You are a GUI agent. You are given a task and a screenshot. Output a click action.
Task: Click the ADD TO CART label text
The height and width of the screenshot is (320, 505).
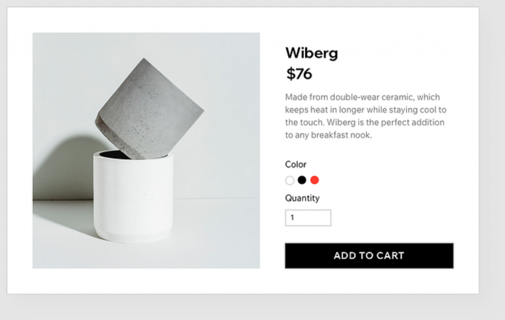368,255
